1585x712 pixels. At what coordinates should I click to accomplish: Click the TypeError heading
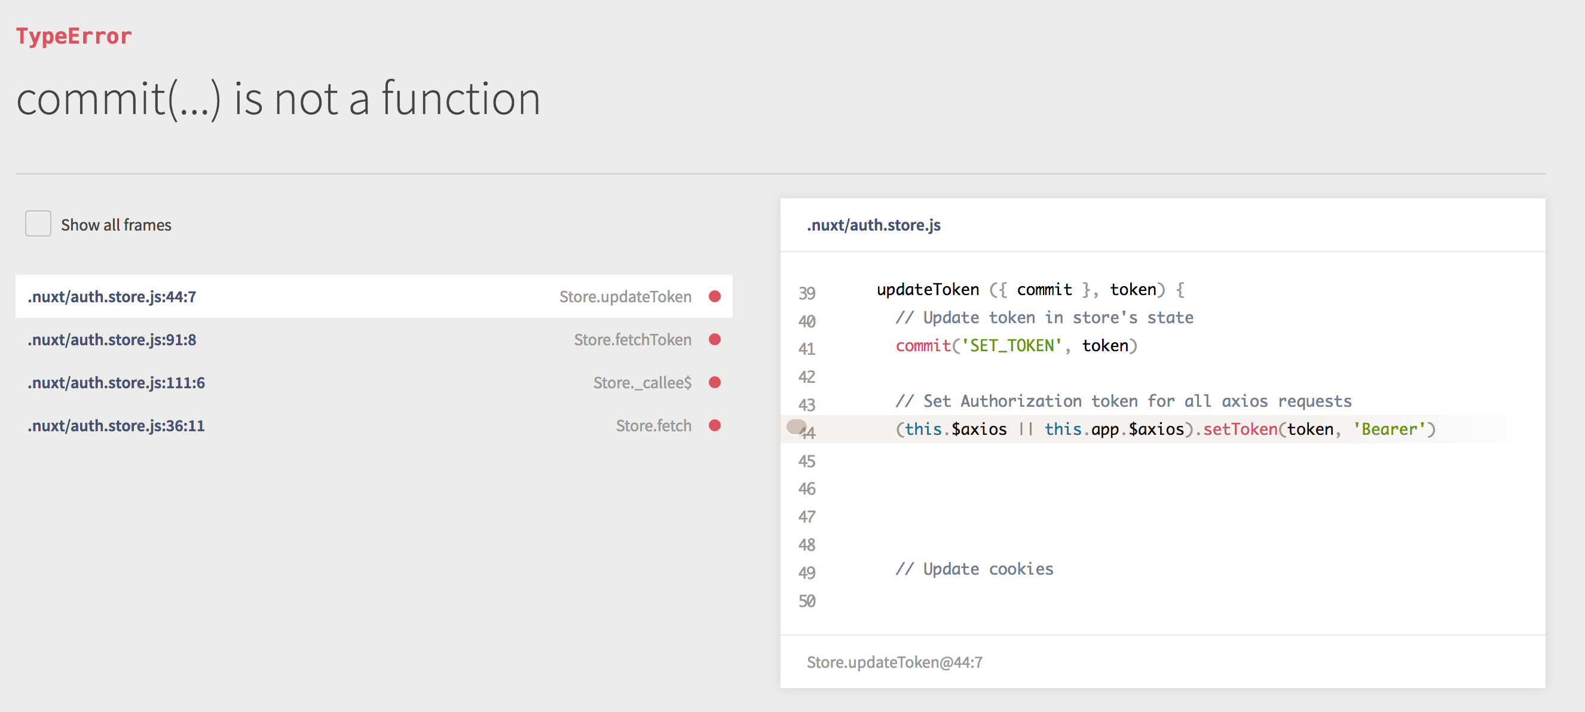click(74, 36)
